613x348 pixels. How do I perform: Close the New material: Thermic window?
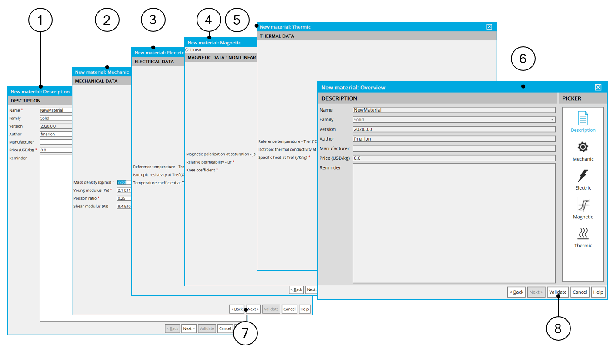489,27
